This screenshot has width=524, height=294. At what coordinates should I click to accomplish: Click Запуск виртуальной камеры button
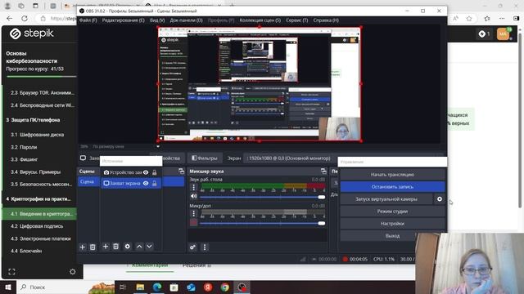point(386,199)
